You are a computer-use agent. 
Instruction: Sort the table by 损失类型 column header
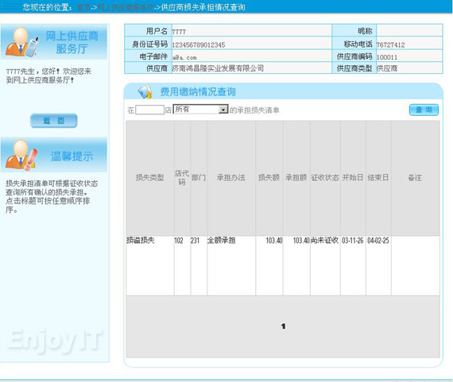(149, 177)
